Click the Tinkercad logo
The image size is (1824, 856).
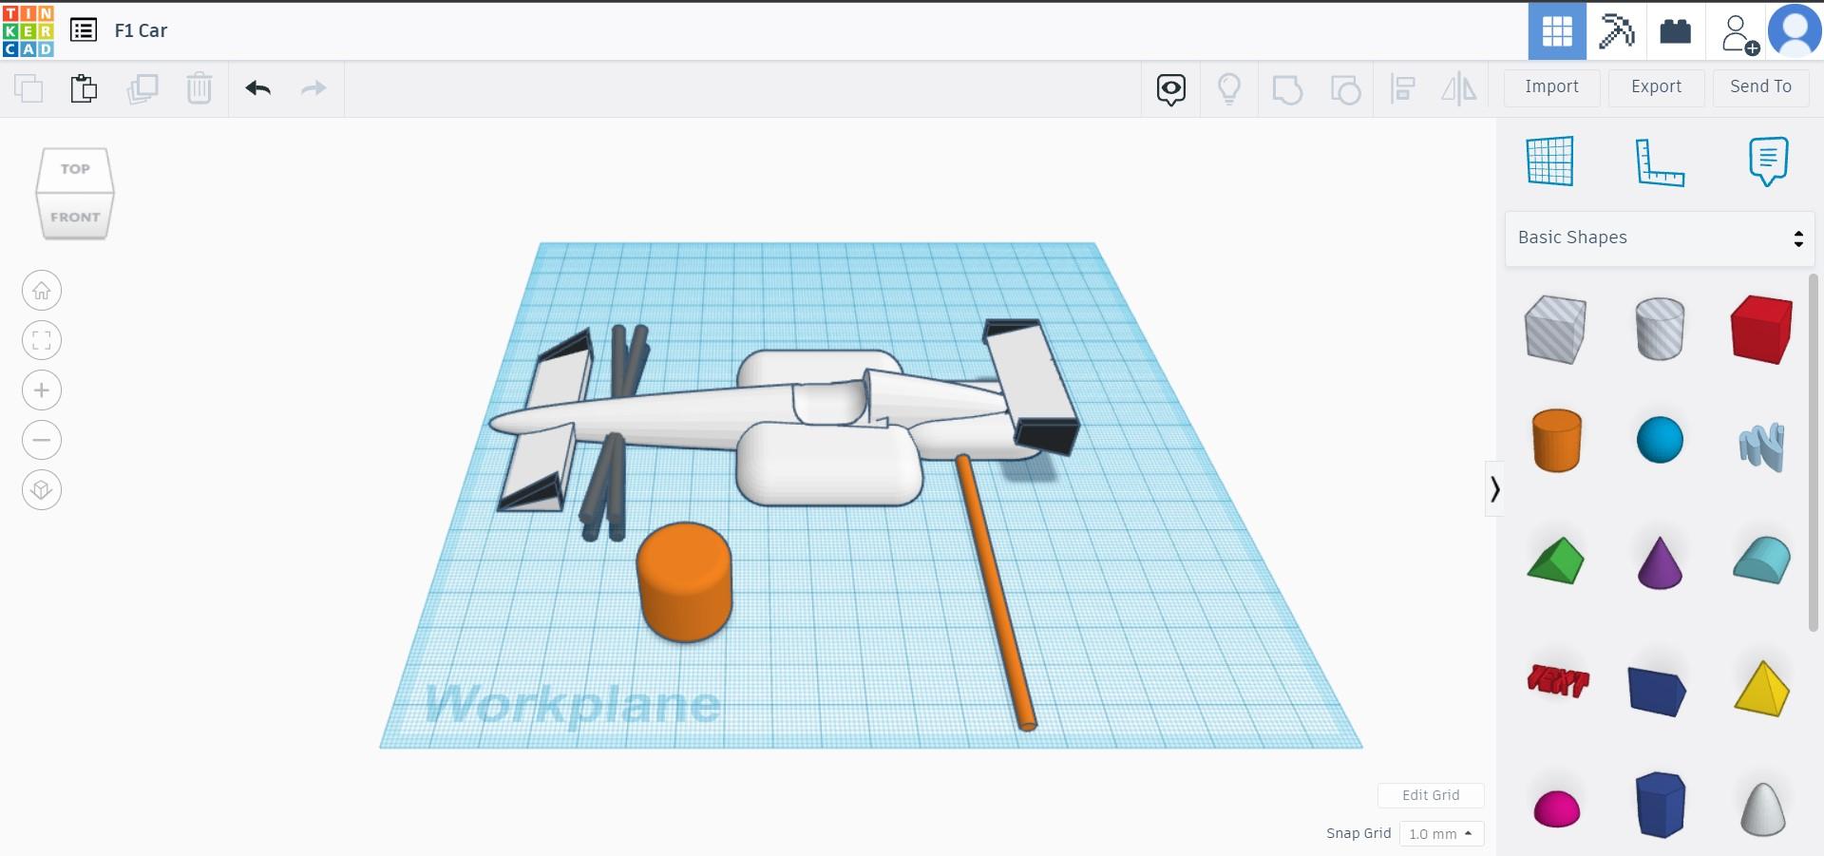pyautogui.click(x=28, y=30)
